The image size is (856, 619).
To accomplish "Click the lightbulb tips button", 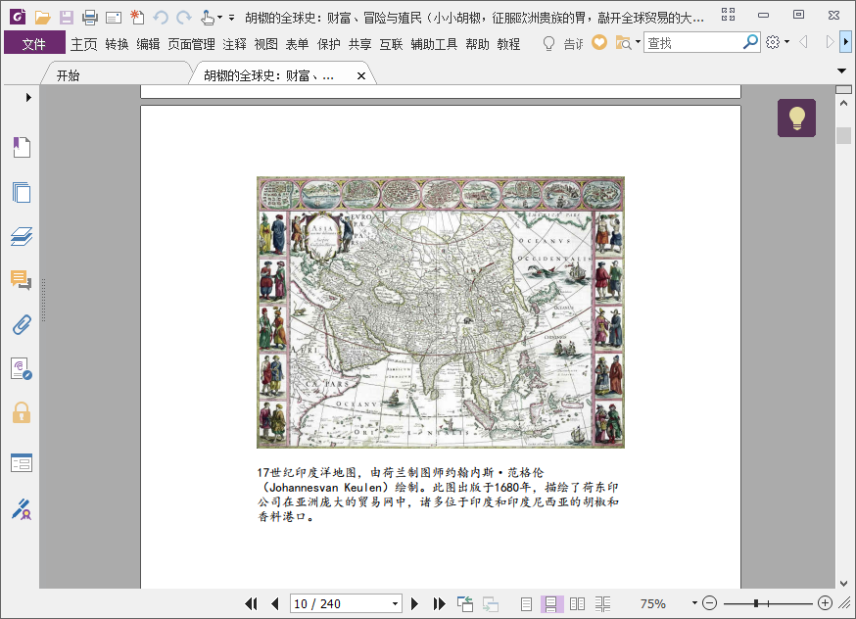I will pos(796,119).
